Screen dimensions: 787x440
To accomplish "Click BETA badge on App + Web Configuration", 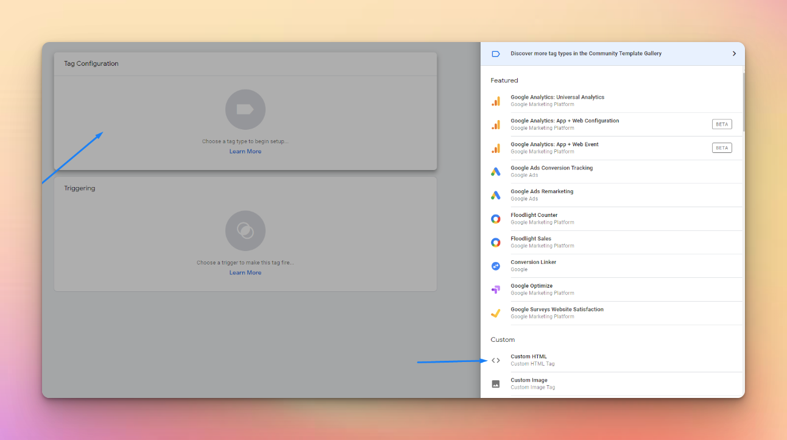I will click(x=722, y=124).
